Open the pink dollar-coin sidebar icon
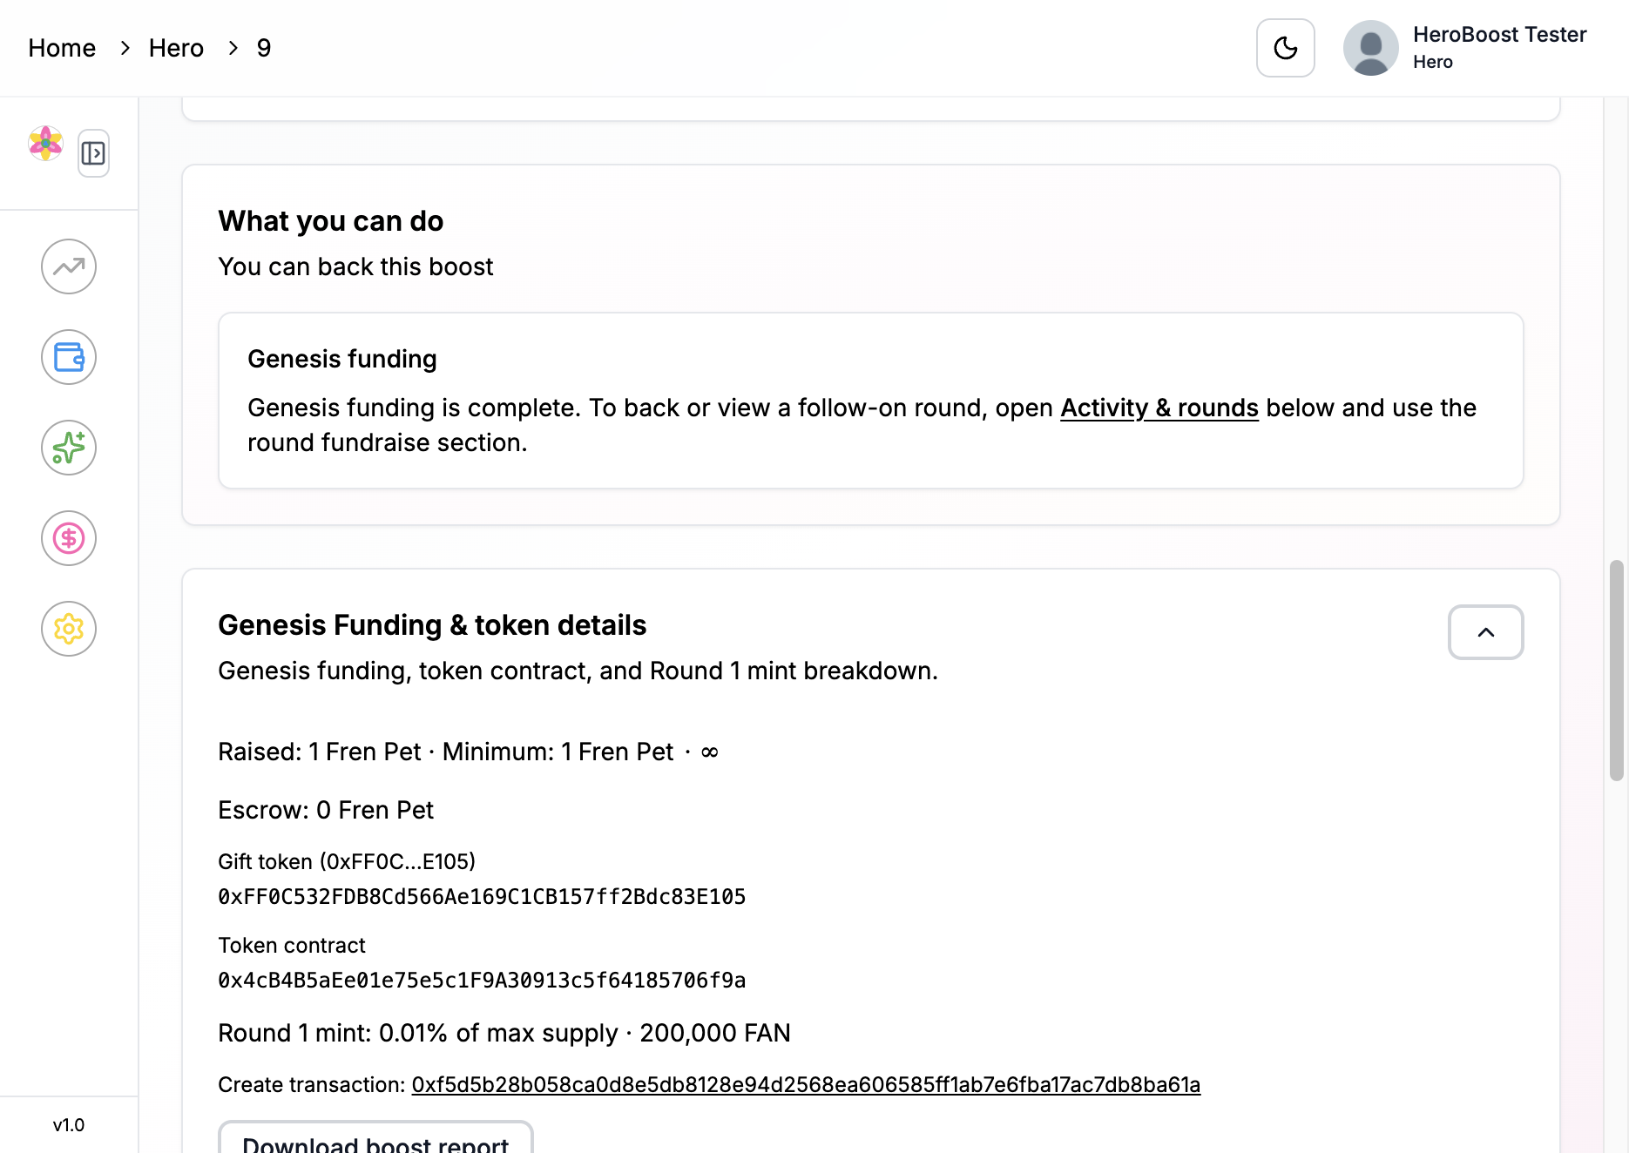This screenshot has height=1153, width=1629. coord(69,538)
